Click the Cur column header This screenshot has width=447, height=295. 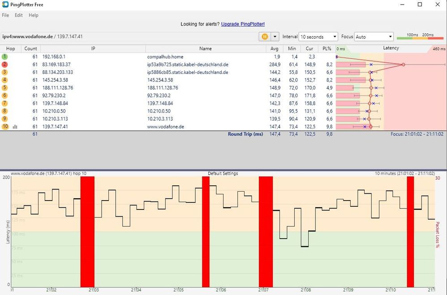click(309, 48)
